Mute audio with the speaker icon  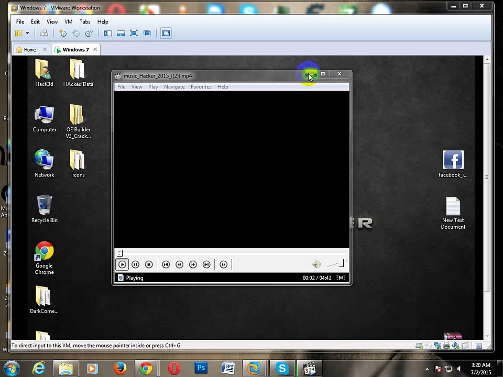pos(316,264)
